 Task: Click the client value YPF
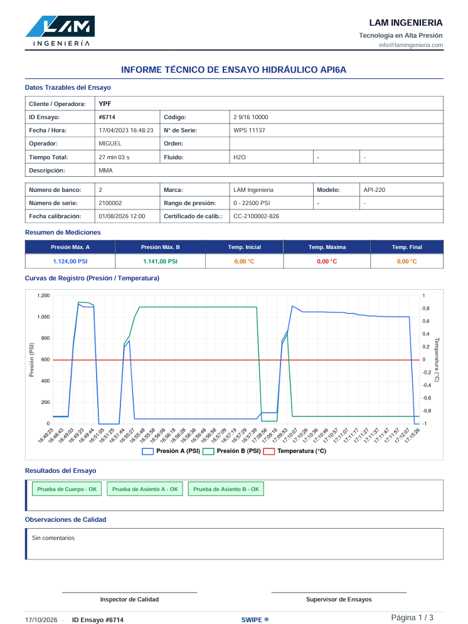click(x=105, y=104)
